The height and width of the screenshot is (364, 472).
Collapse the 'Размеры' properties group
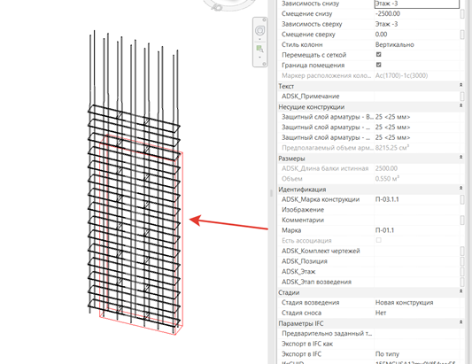click(460, 158)
